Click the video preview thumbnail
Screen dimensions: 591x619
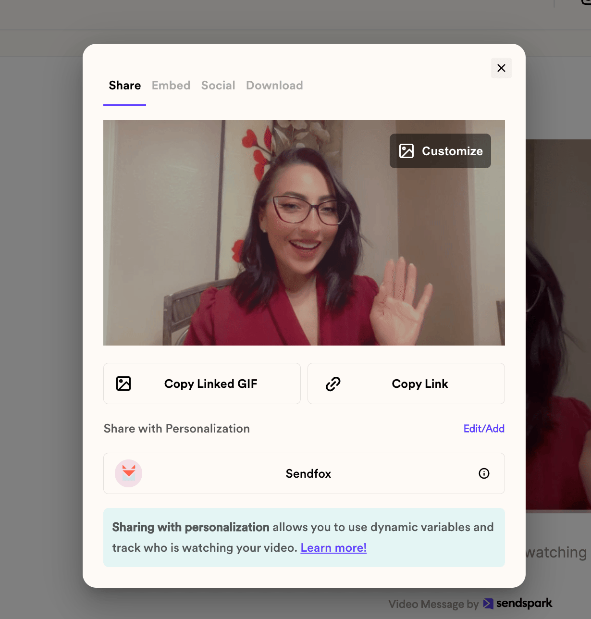pos(304,233)
